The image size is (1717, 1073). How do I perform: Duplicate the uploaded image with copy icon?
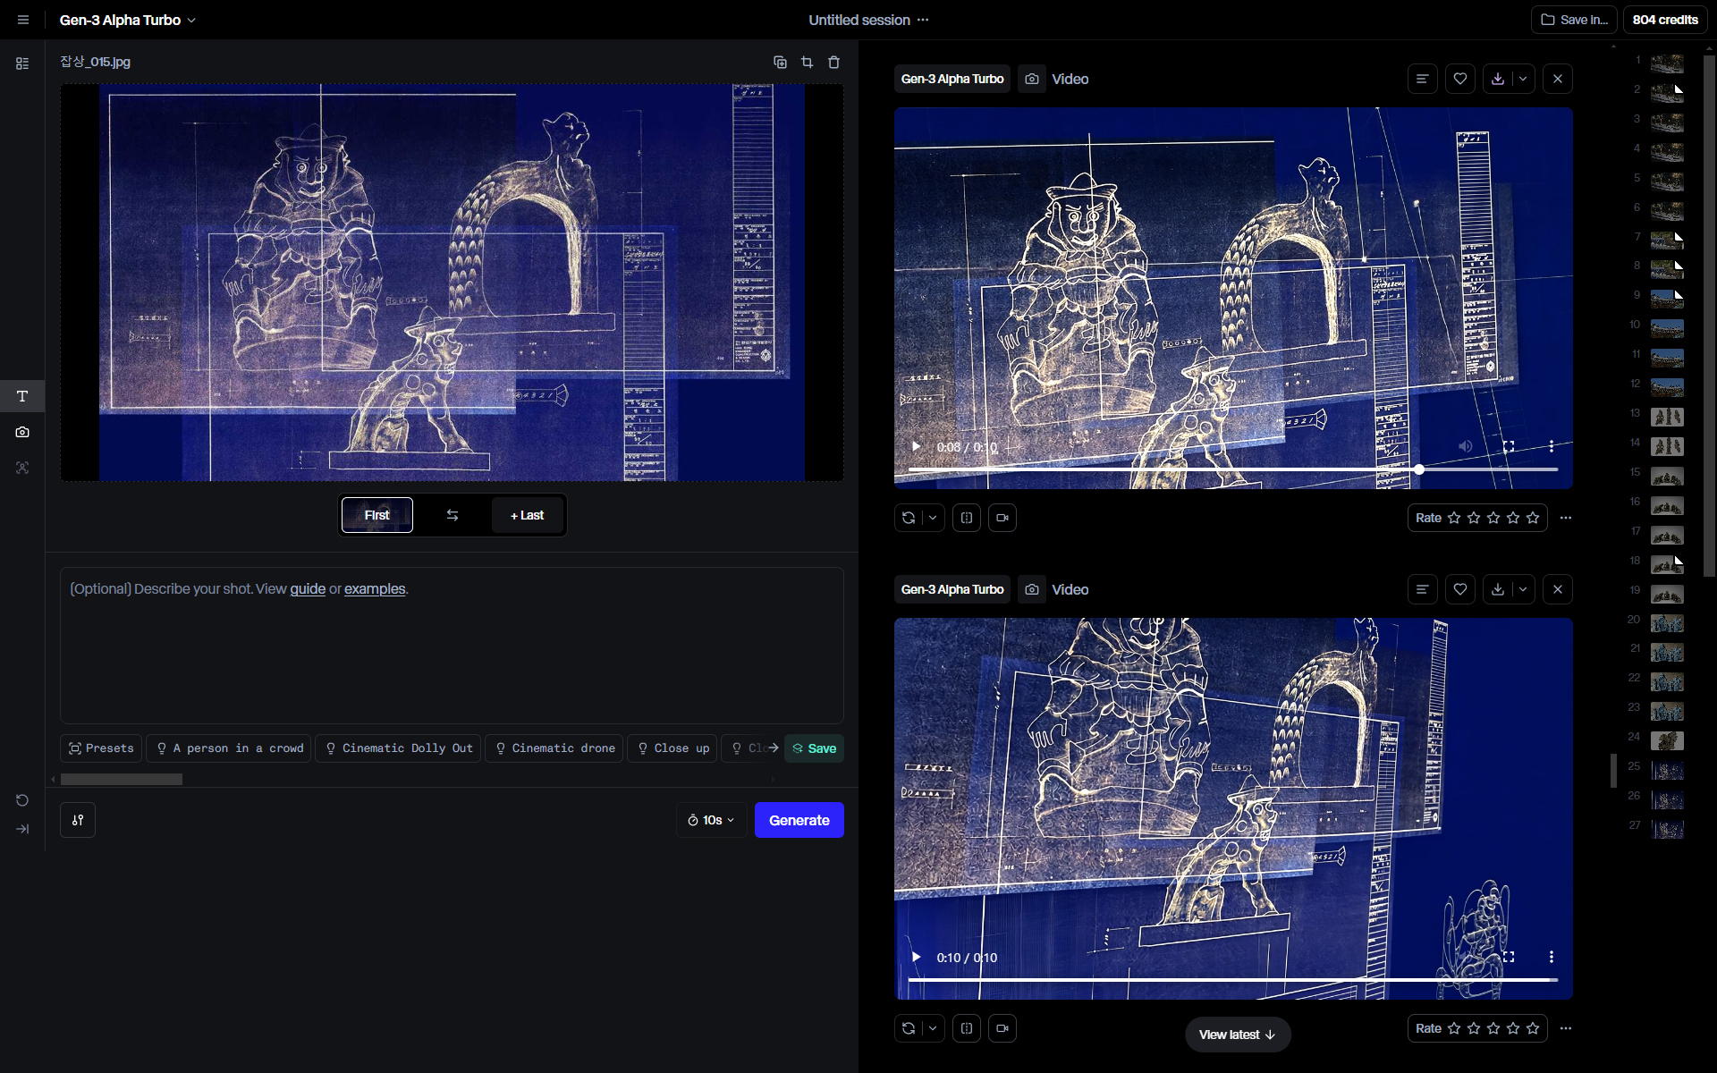click(x=780, y=62)
